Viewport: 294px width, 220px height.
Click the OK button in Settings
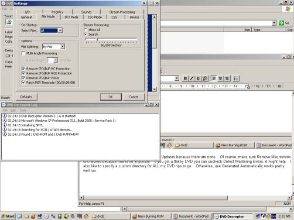(111, 97)
